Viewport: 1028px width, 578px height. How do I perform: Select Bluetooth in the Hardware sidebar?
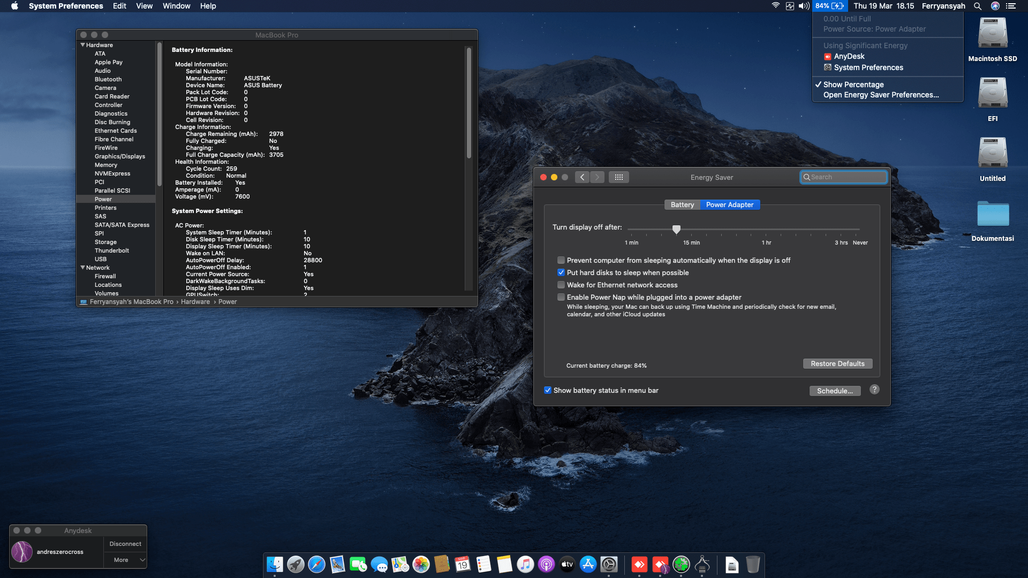pyautogui.click(x=108, y=79)
